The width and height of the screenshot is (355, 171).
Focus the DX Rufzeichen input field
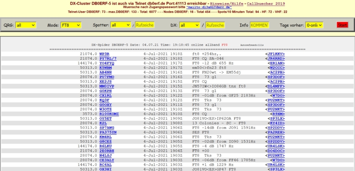point(215,25)
